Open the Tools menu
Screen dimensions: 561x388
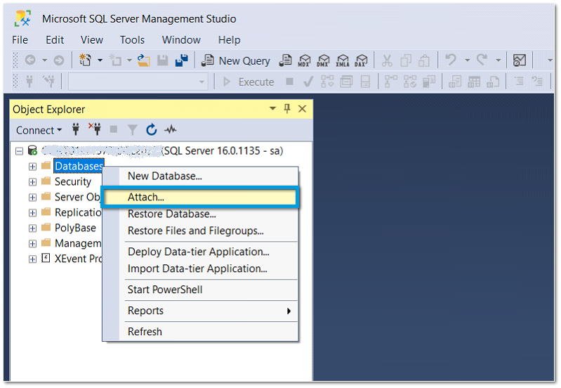click(x=132, y=40)
